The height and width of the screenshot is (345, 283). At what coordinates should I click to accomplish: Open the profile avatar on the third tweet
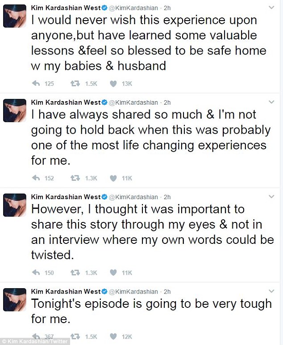point(15,205)
